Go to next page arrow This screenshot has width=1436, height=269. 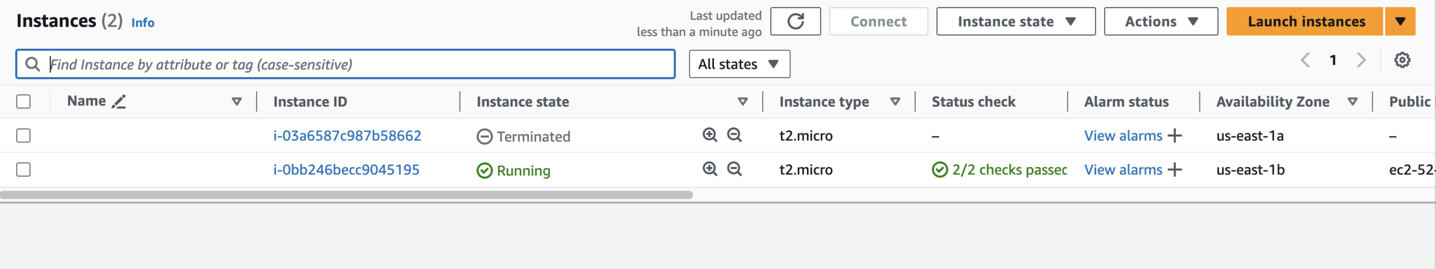pyautogui.click(x=1361, y=60)
